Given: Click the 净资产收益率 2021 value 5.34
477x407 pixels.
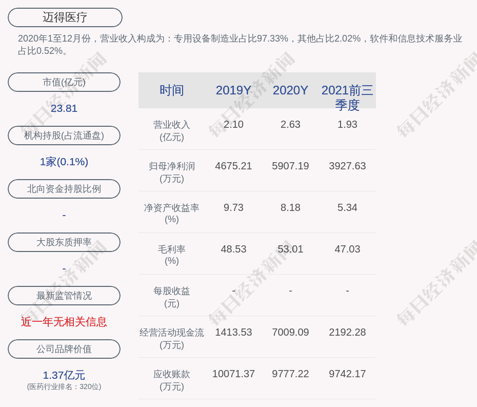Looking at the screenshot, I should [x=347, y=208].
